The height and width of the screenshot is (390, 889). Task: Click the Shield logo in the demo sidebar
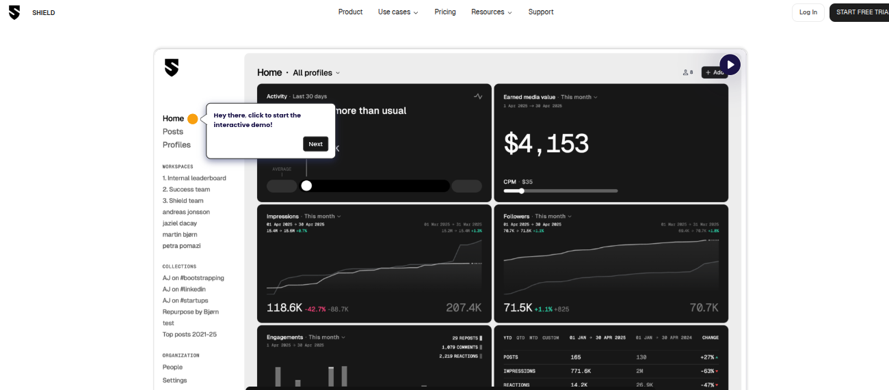coord(172,68)
